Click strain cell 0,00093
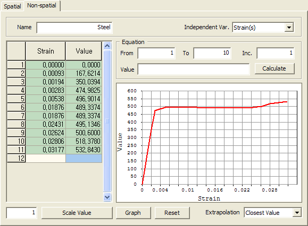The width and height of the screenshot is (308, 226). coord(46,73)
